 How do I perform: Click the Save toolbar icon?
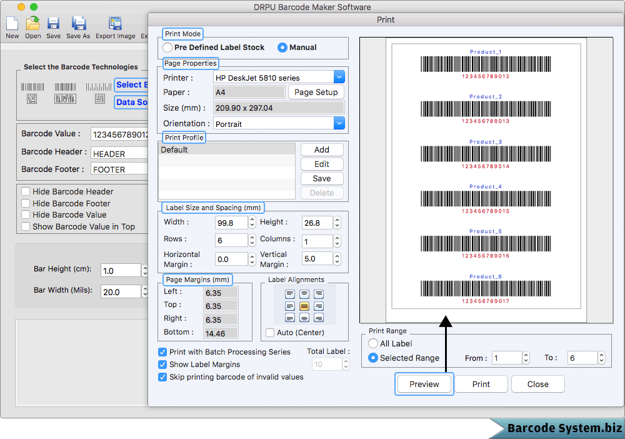[x=53, y=24]
